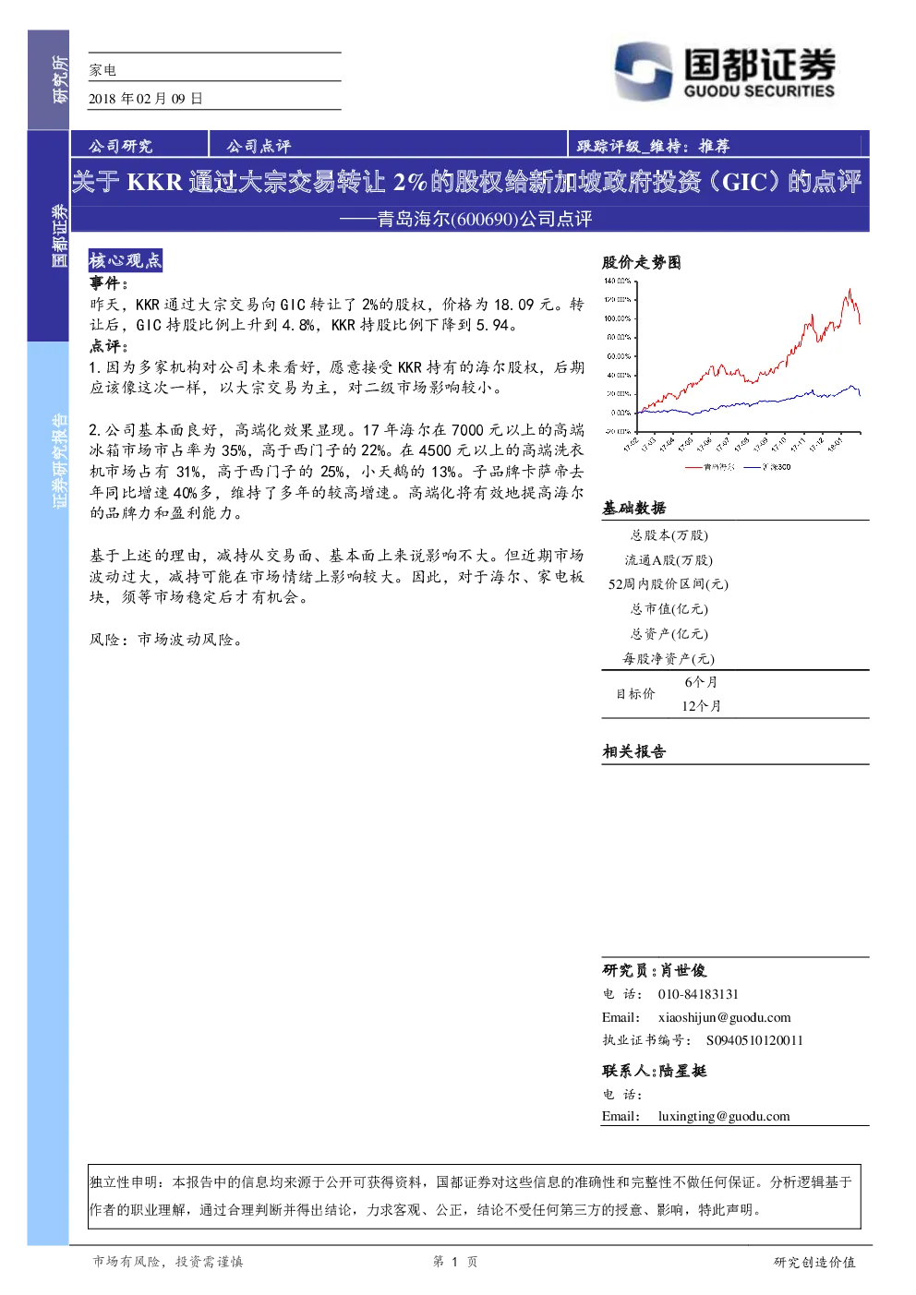Click the 每股净资产(元) row

point(735,658)
